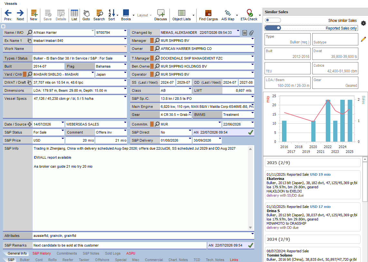This screenshot has height=262, width=368.
Task: Start a Discuss thread
Action: pos(160,15)
